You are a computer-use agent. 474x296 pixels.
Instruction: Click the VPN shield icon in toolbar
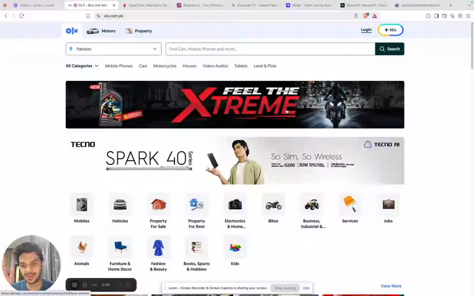tap(460, 16)
